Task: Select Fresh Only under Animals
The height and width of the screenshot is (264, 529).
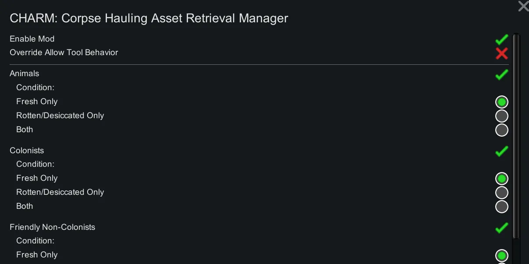Action: [501, 102]
